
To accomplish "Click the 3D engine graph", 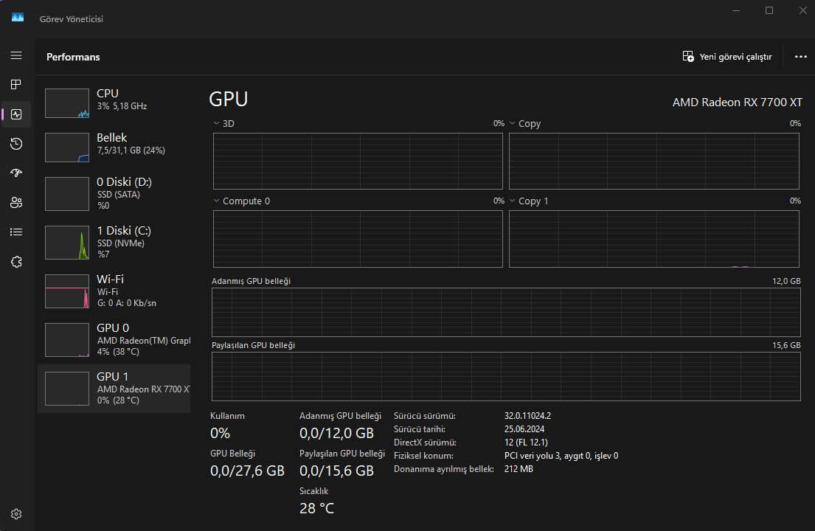I will point(358,161).
